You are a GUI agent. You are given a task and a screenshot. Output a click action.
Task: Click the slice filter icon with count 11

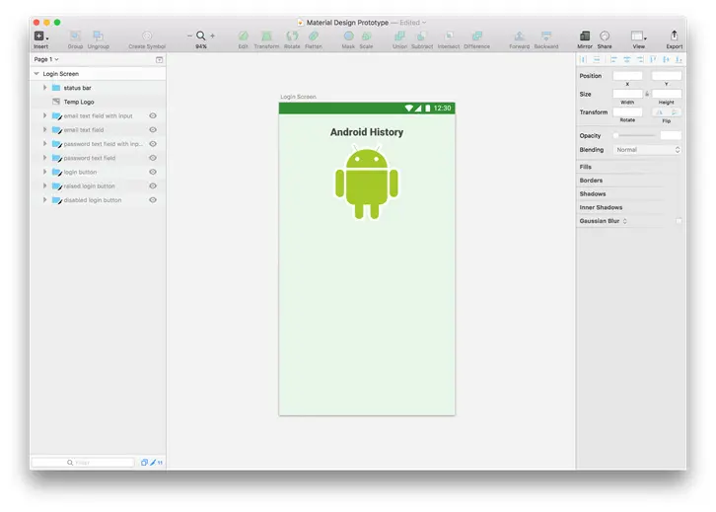[156, 463]
